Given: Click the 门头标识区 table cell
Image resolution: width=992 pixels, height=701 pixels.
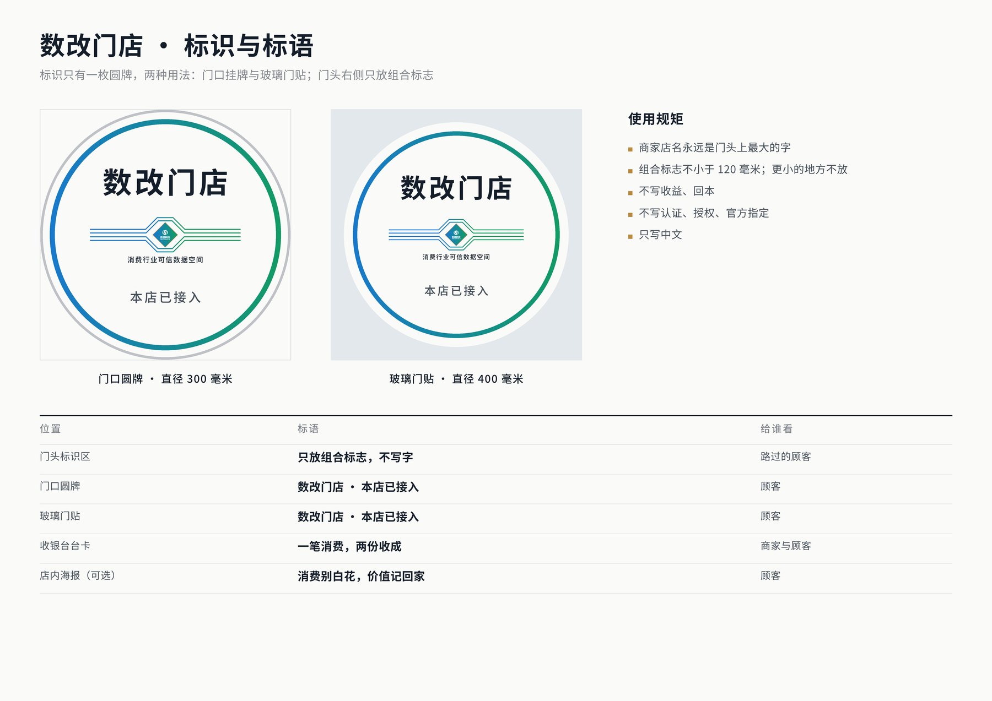Looking at the screenshot, I should pyautogui.click(x=65, y=457).
